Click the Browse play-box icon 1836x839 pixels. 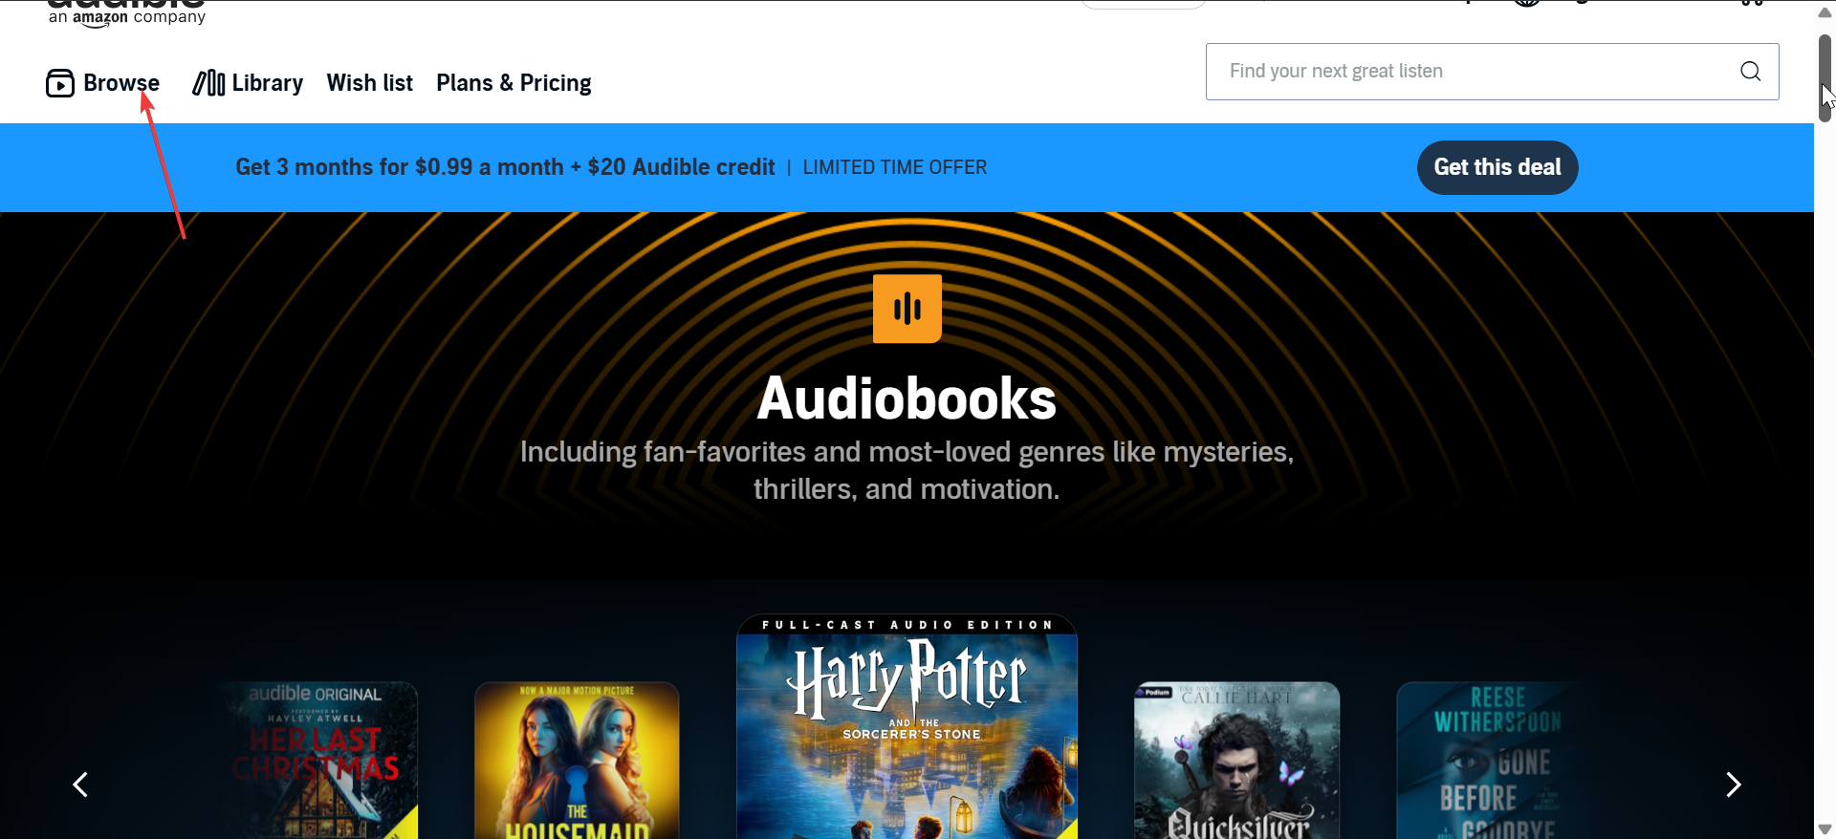[x=59, y=83]
